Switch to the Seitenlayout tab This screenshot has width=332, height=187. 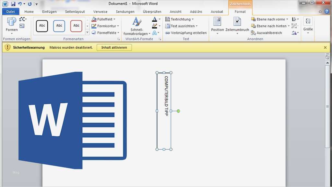(x=75, y=12)
